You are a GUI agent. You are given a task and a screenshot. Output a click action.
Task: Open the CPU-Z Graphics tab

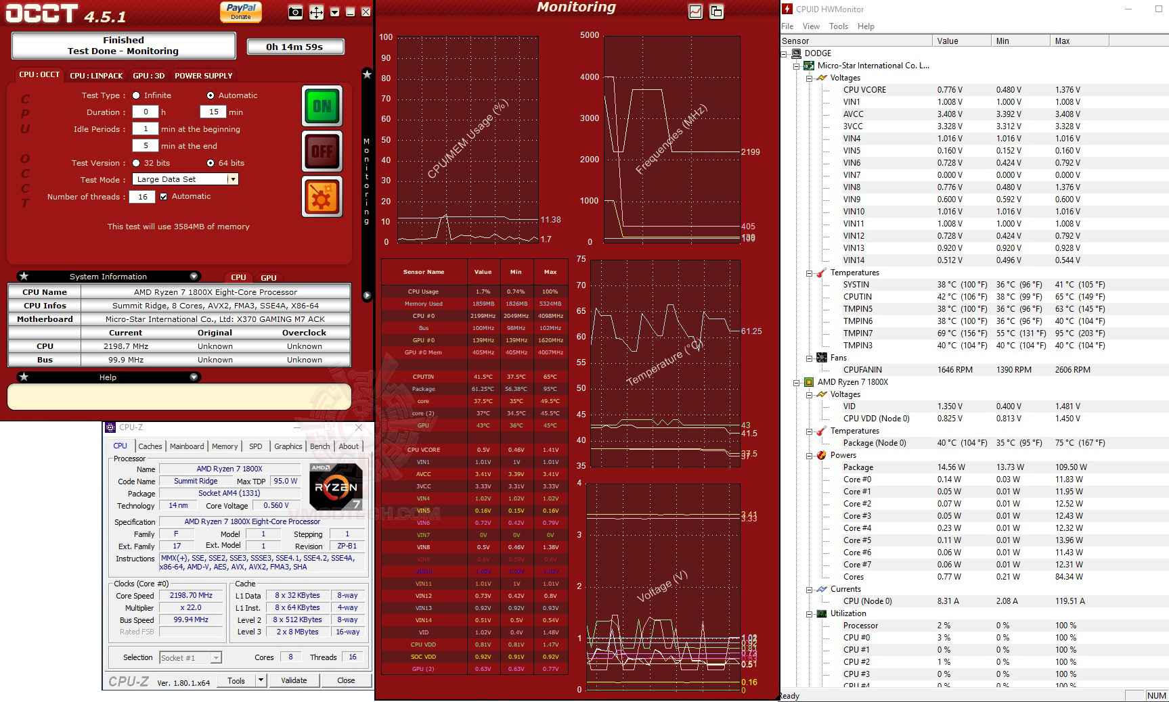click(x=288, y=446)
